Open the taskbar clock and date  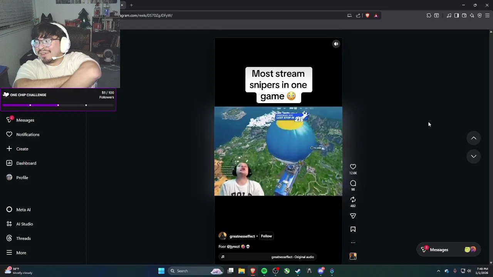point(482,271)
